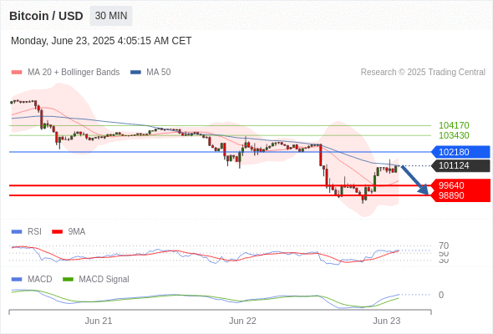Click the black 101124 current price tag
Screen dimensions: 493x334
pos(460,165)
